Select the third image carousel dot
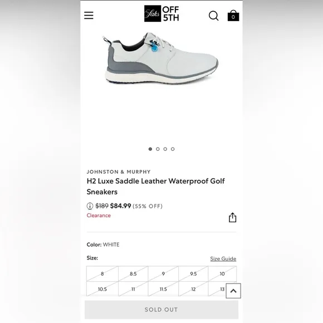 [x=165, y=149]
